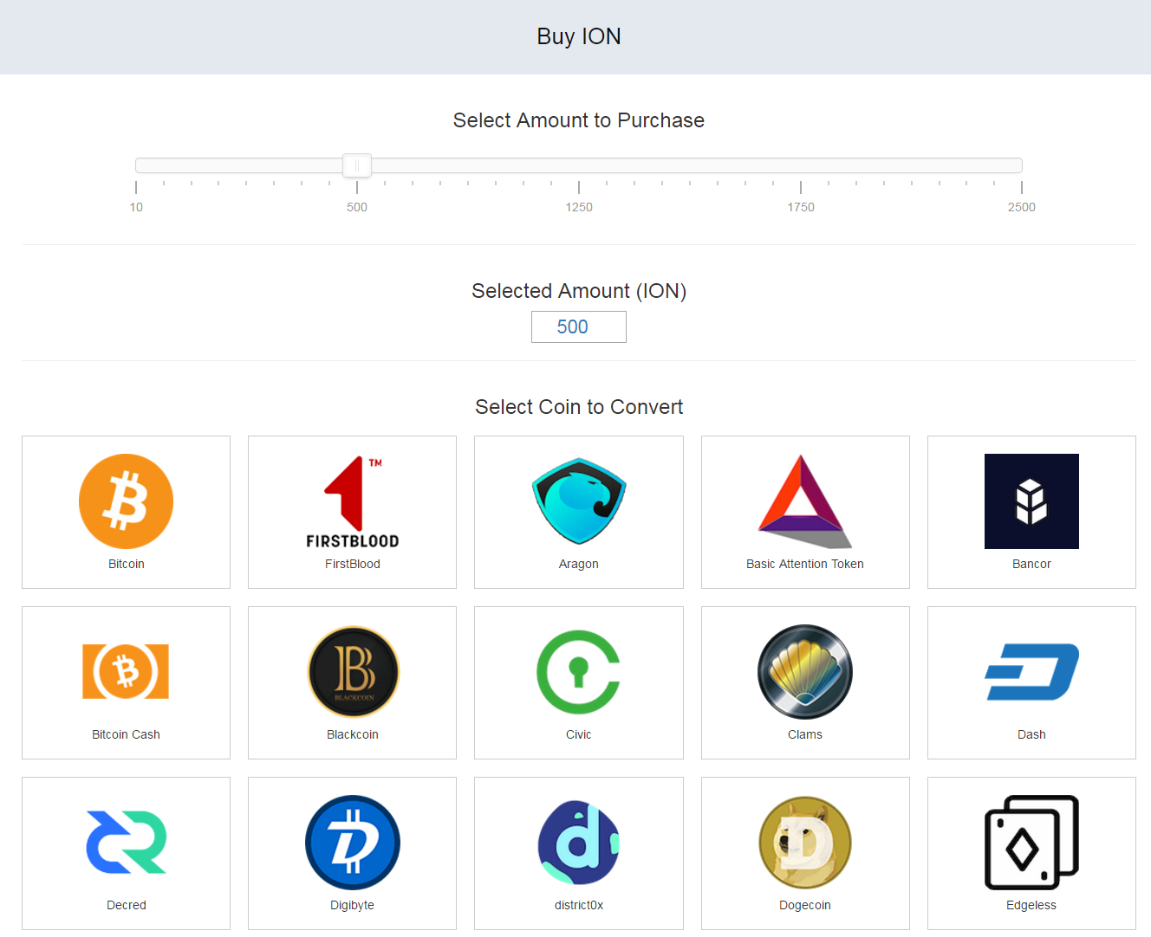Pick the Aragon eagle icon
The width and height of the screenshot is (1151, 937).
click(579, 501)
